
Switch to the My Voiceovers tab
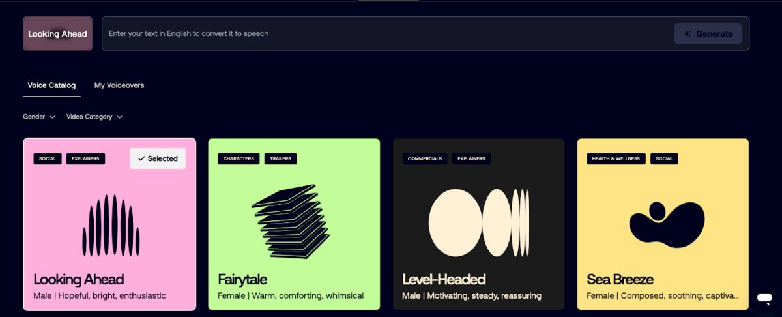click(x=119, y=85)
